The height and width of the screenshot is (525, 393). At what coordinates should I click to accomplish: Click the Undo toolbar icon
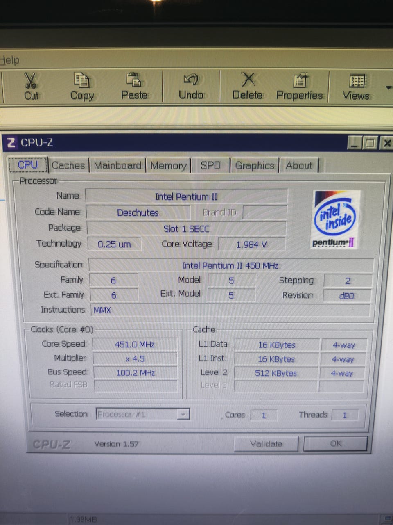(x=191, y=79)
